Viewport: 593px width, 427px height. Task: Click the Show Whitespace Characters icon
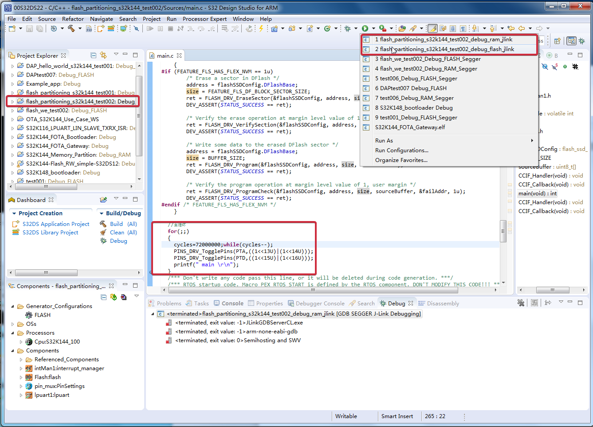[x=463, y=28]
